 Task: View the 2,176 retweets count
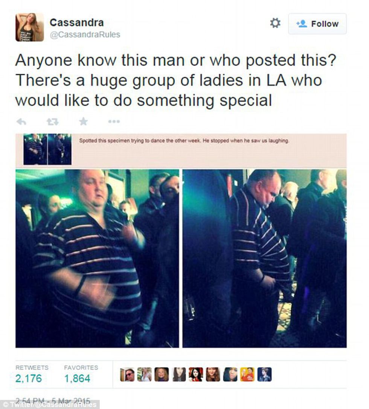pos(29,378)
